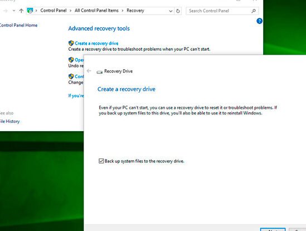306x231 pixels.
Task: Click shield icon beside Configure System Restore
Action: pos(71,76)
